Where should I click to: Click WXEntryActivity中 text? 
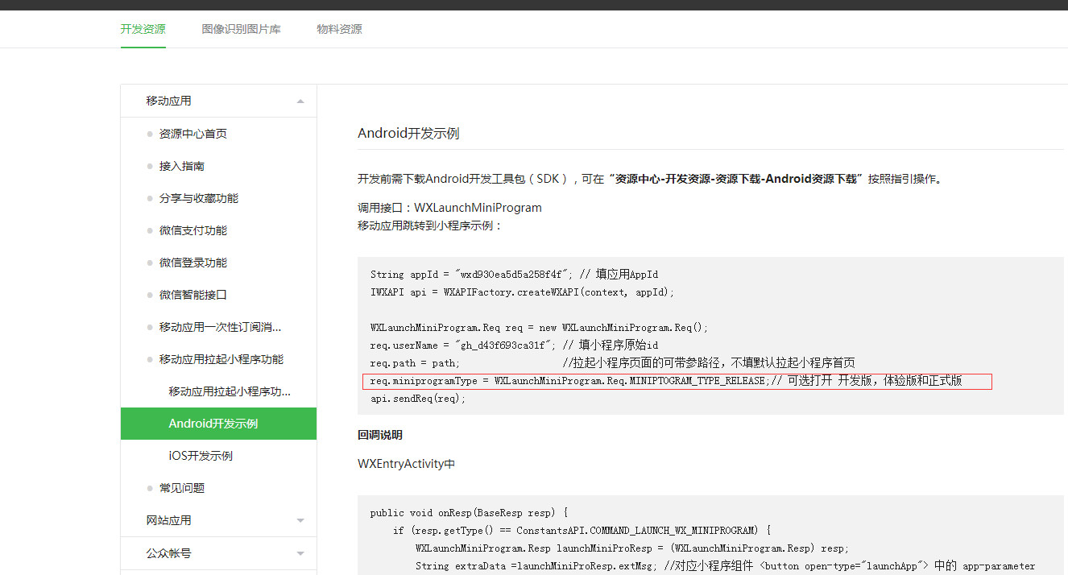coord(407,464)
